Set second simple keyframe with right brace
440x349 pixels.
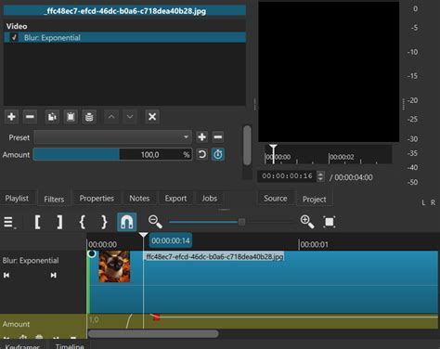click(104, 222)
